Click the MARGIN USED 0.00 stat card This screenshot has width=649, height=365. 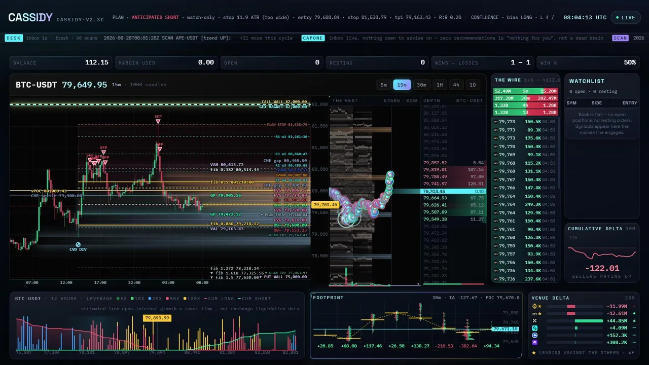pyautogui.click(x=166, y=62)
